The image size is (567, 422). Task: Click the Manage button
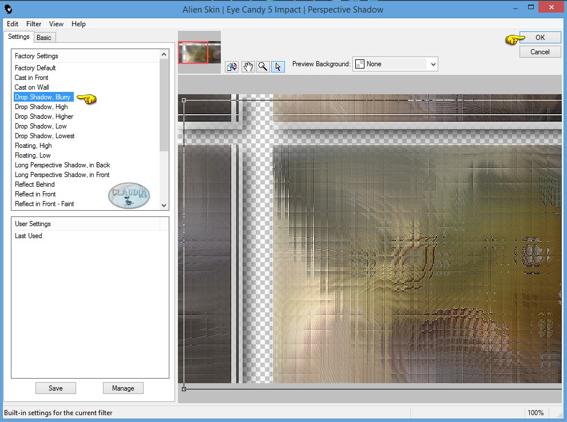tap(123, 388)
